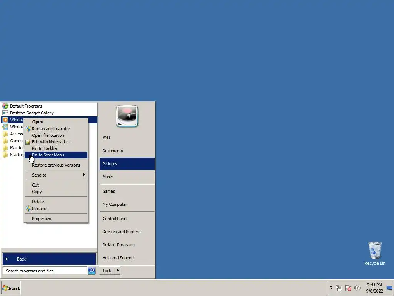Open the Default Programs icon in the programs list
Image resolution: width=394 pixels, height=296 pixels.
[5, 106]
